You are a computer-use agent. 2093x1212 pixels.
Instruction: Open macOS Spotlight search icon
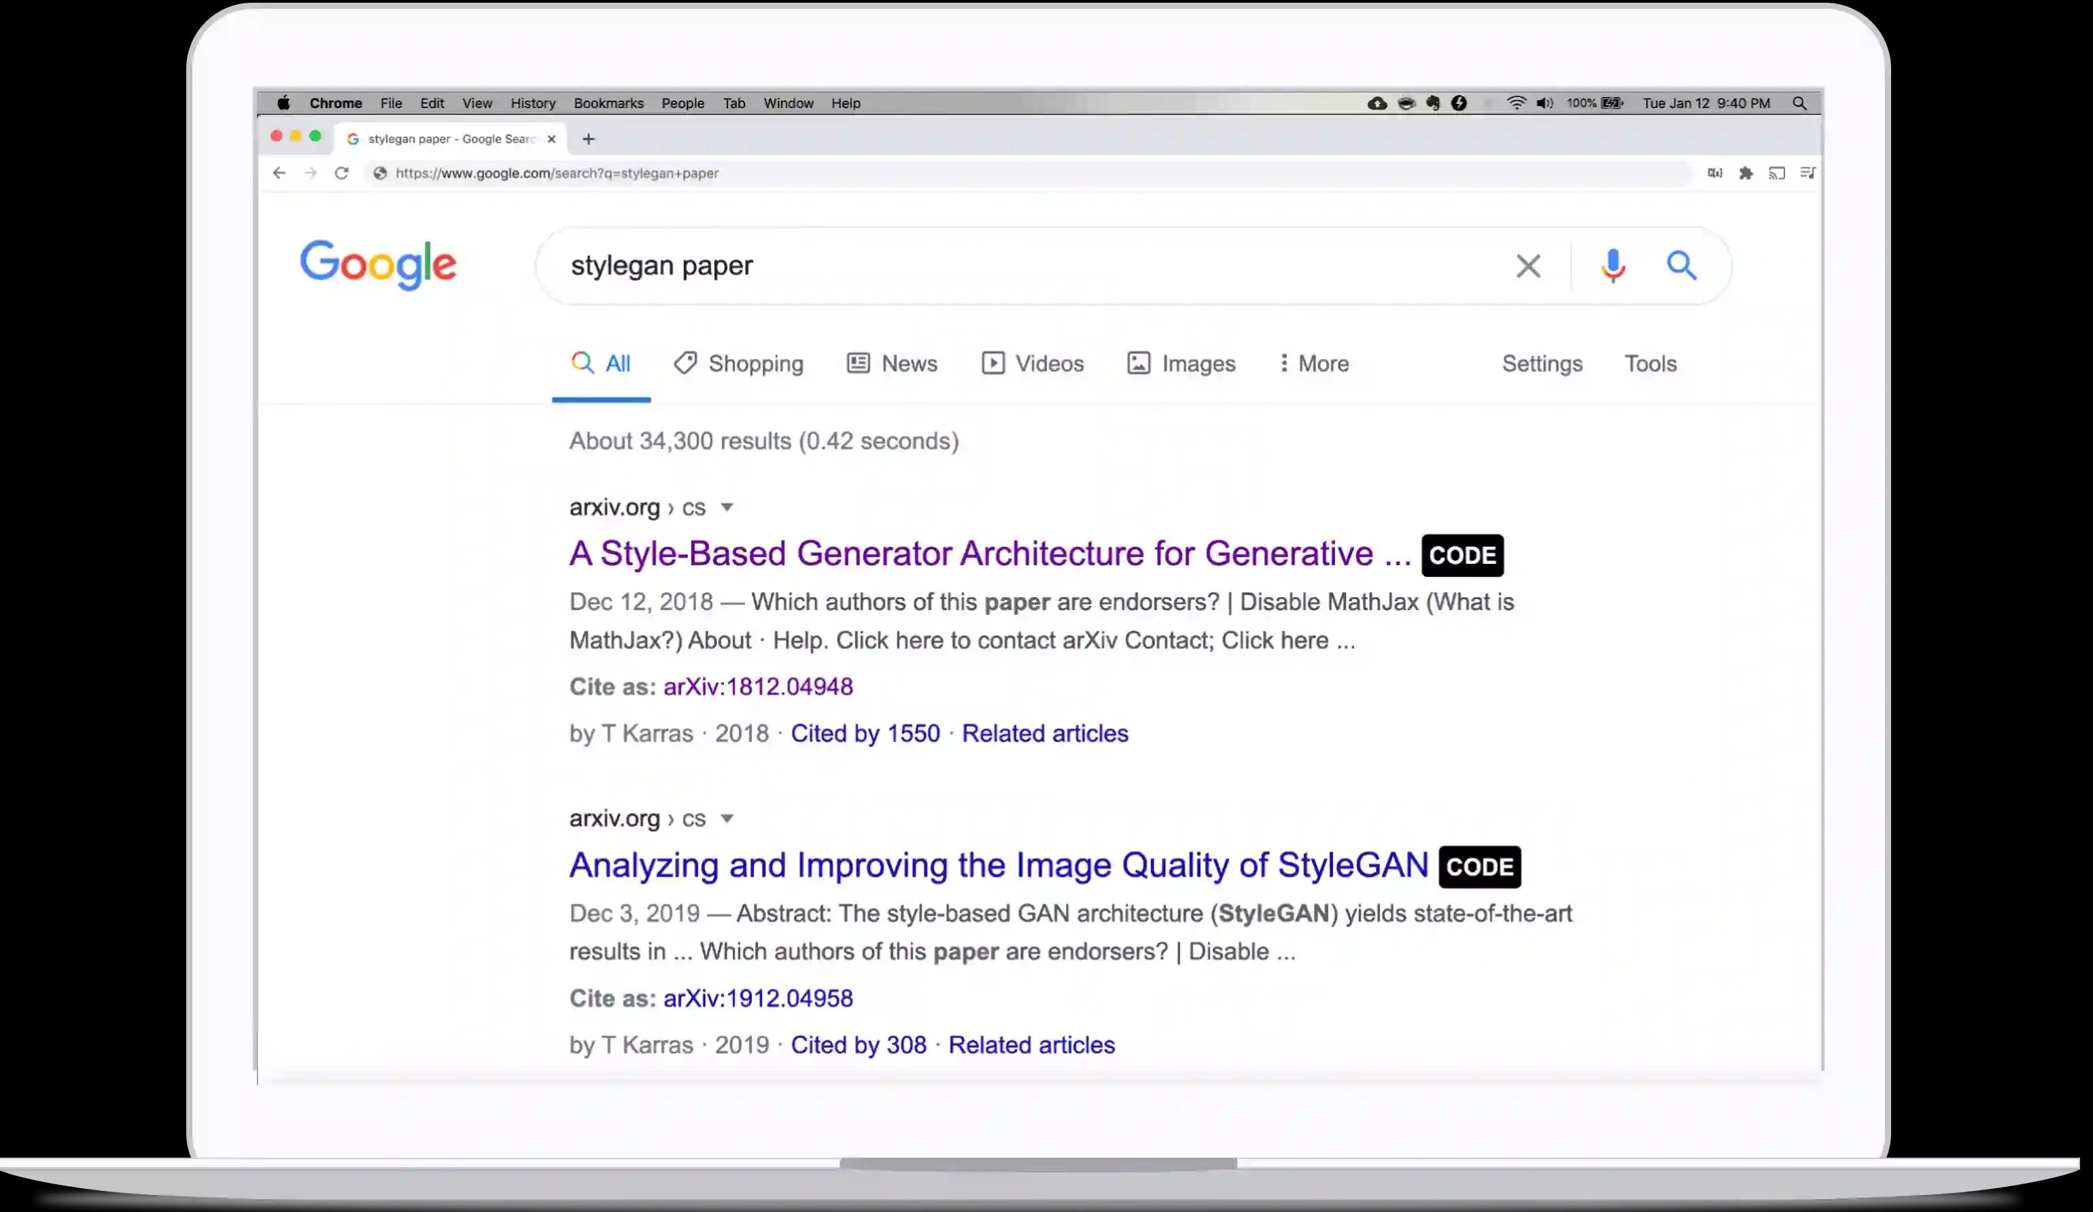(1799, 103)
